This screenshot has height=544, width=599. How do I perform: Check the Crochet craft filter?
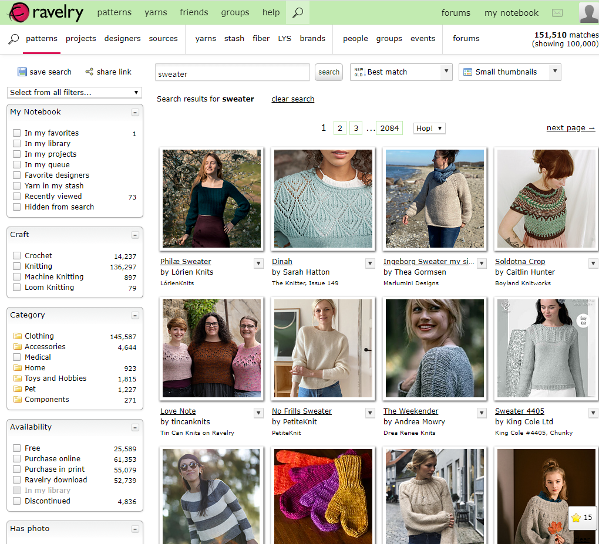16,255
